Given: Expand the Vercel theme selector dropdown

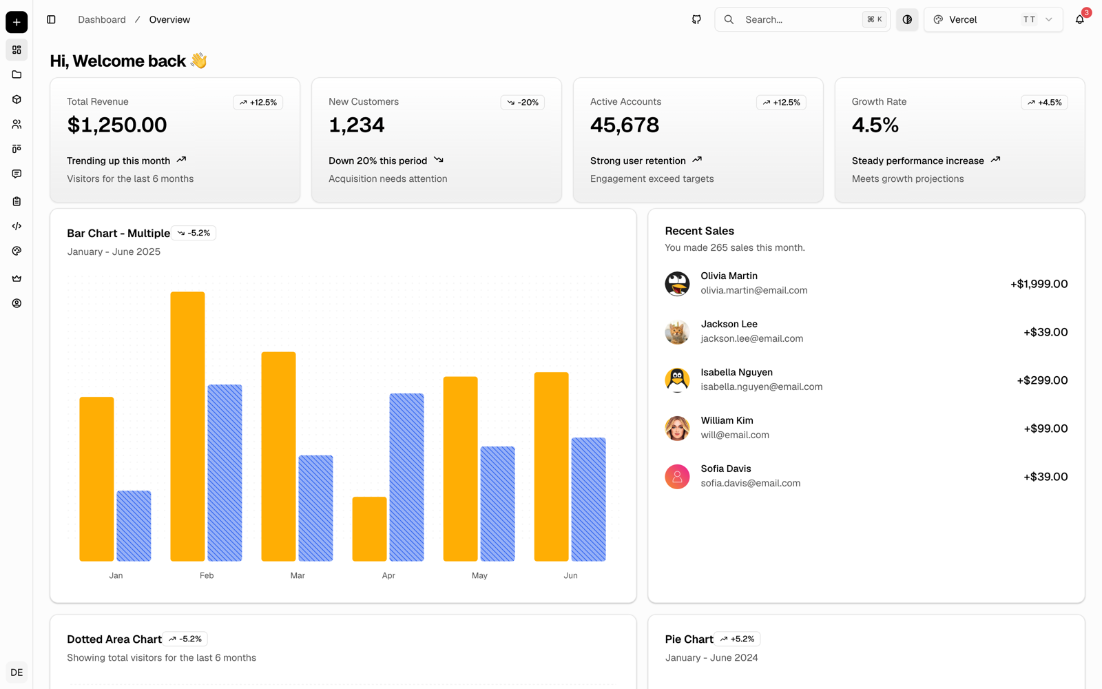Looking at the screenshot, I should [993, 19].
